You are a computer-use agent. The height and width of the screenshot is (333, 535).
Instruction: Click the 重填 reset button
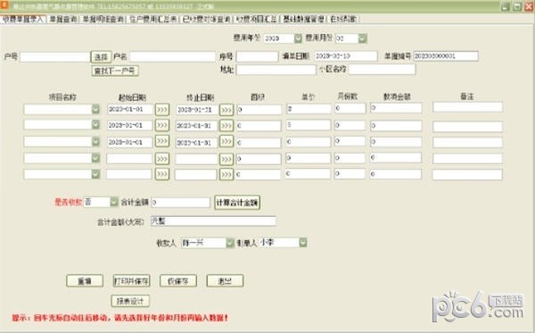tap(85, 281)
